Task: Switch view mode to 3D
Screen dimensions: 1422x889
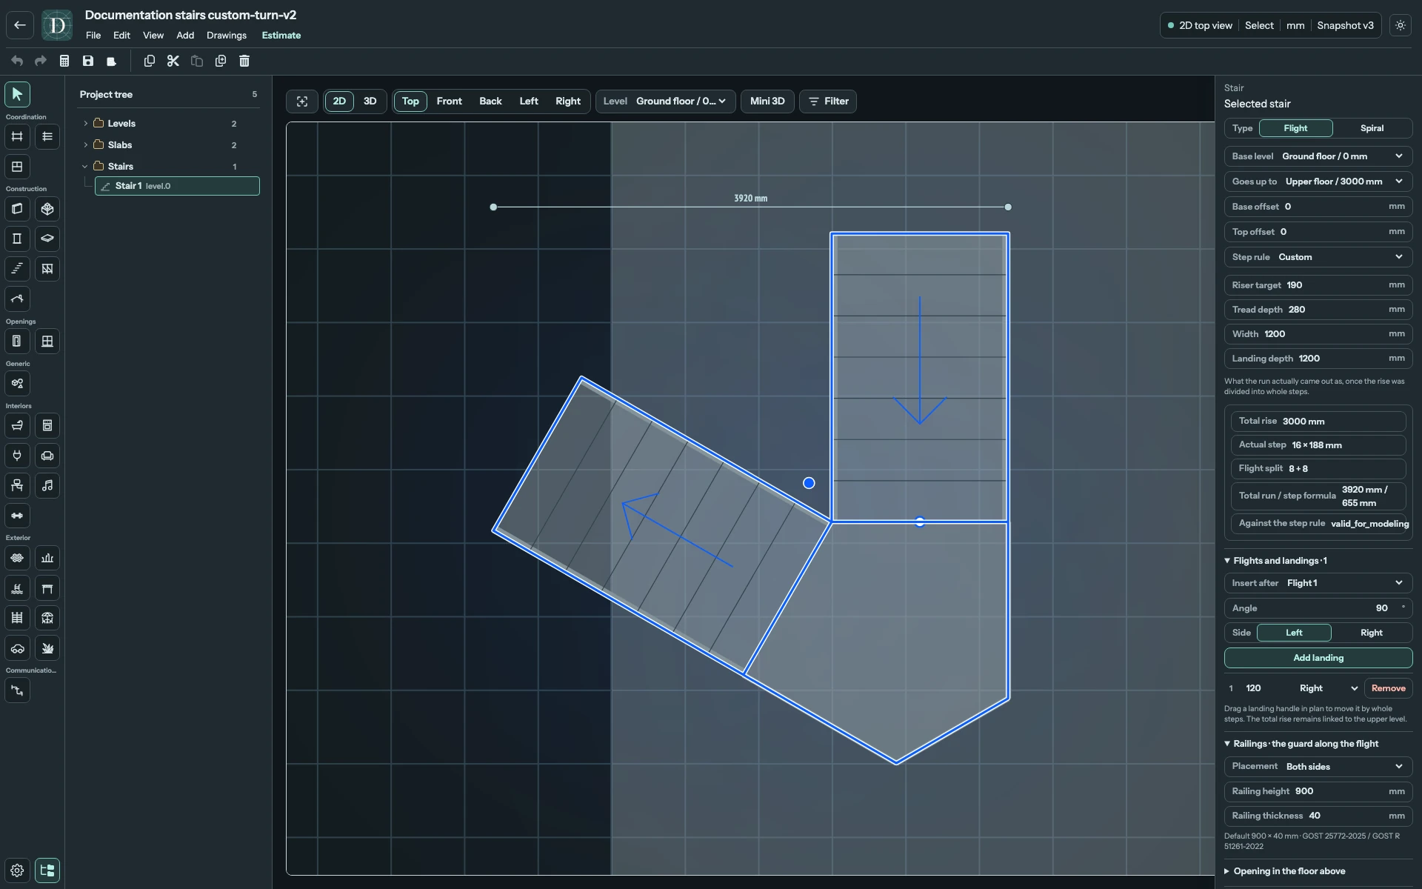Action: 370,101
